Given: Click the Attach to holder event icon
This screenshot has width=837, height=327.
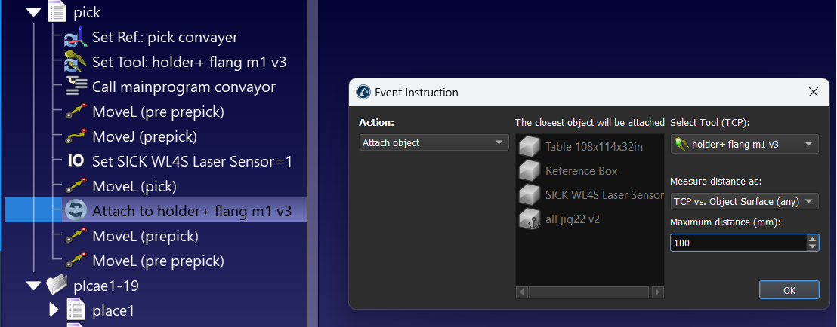Looking at the screenshot, I should coord(76,211).
